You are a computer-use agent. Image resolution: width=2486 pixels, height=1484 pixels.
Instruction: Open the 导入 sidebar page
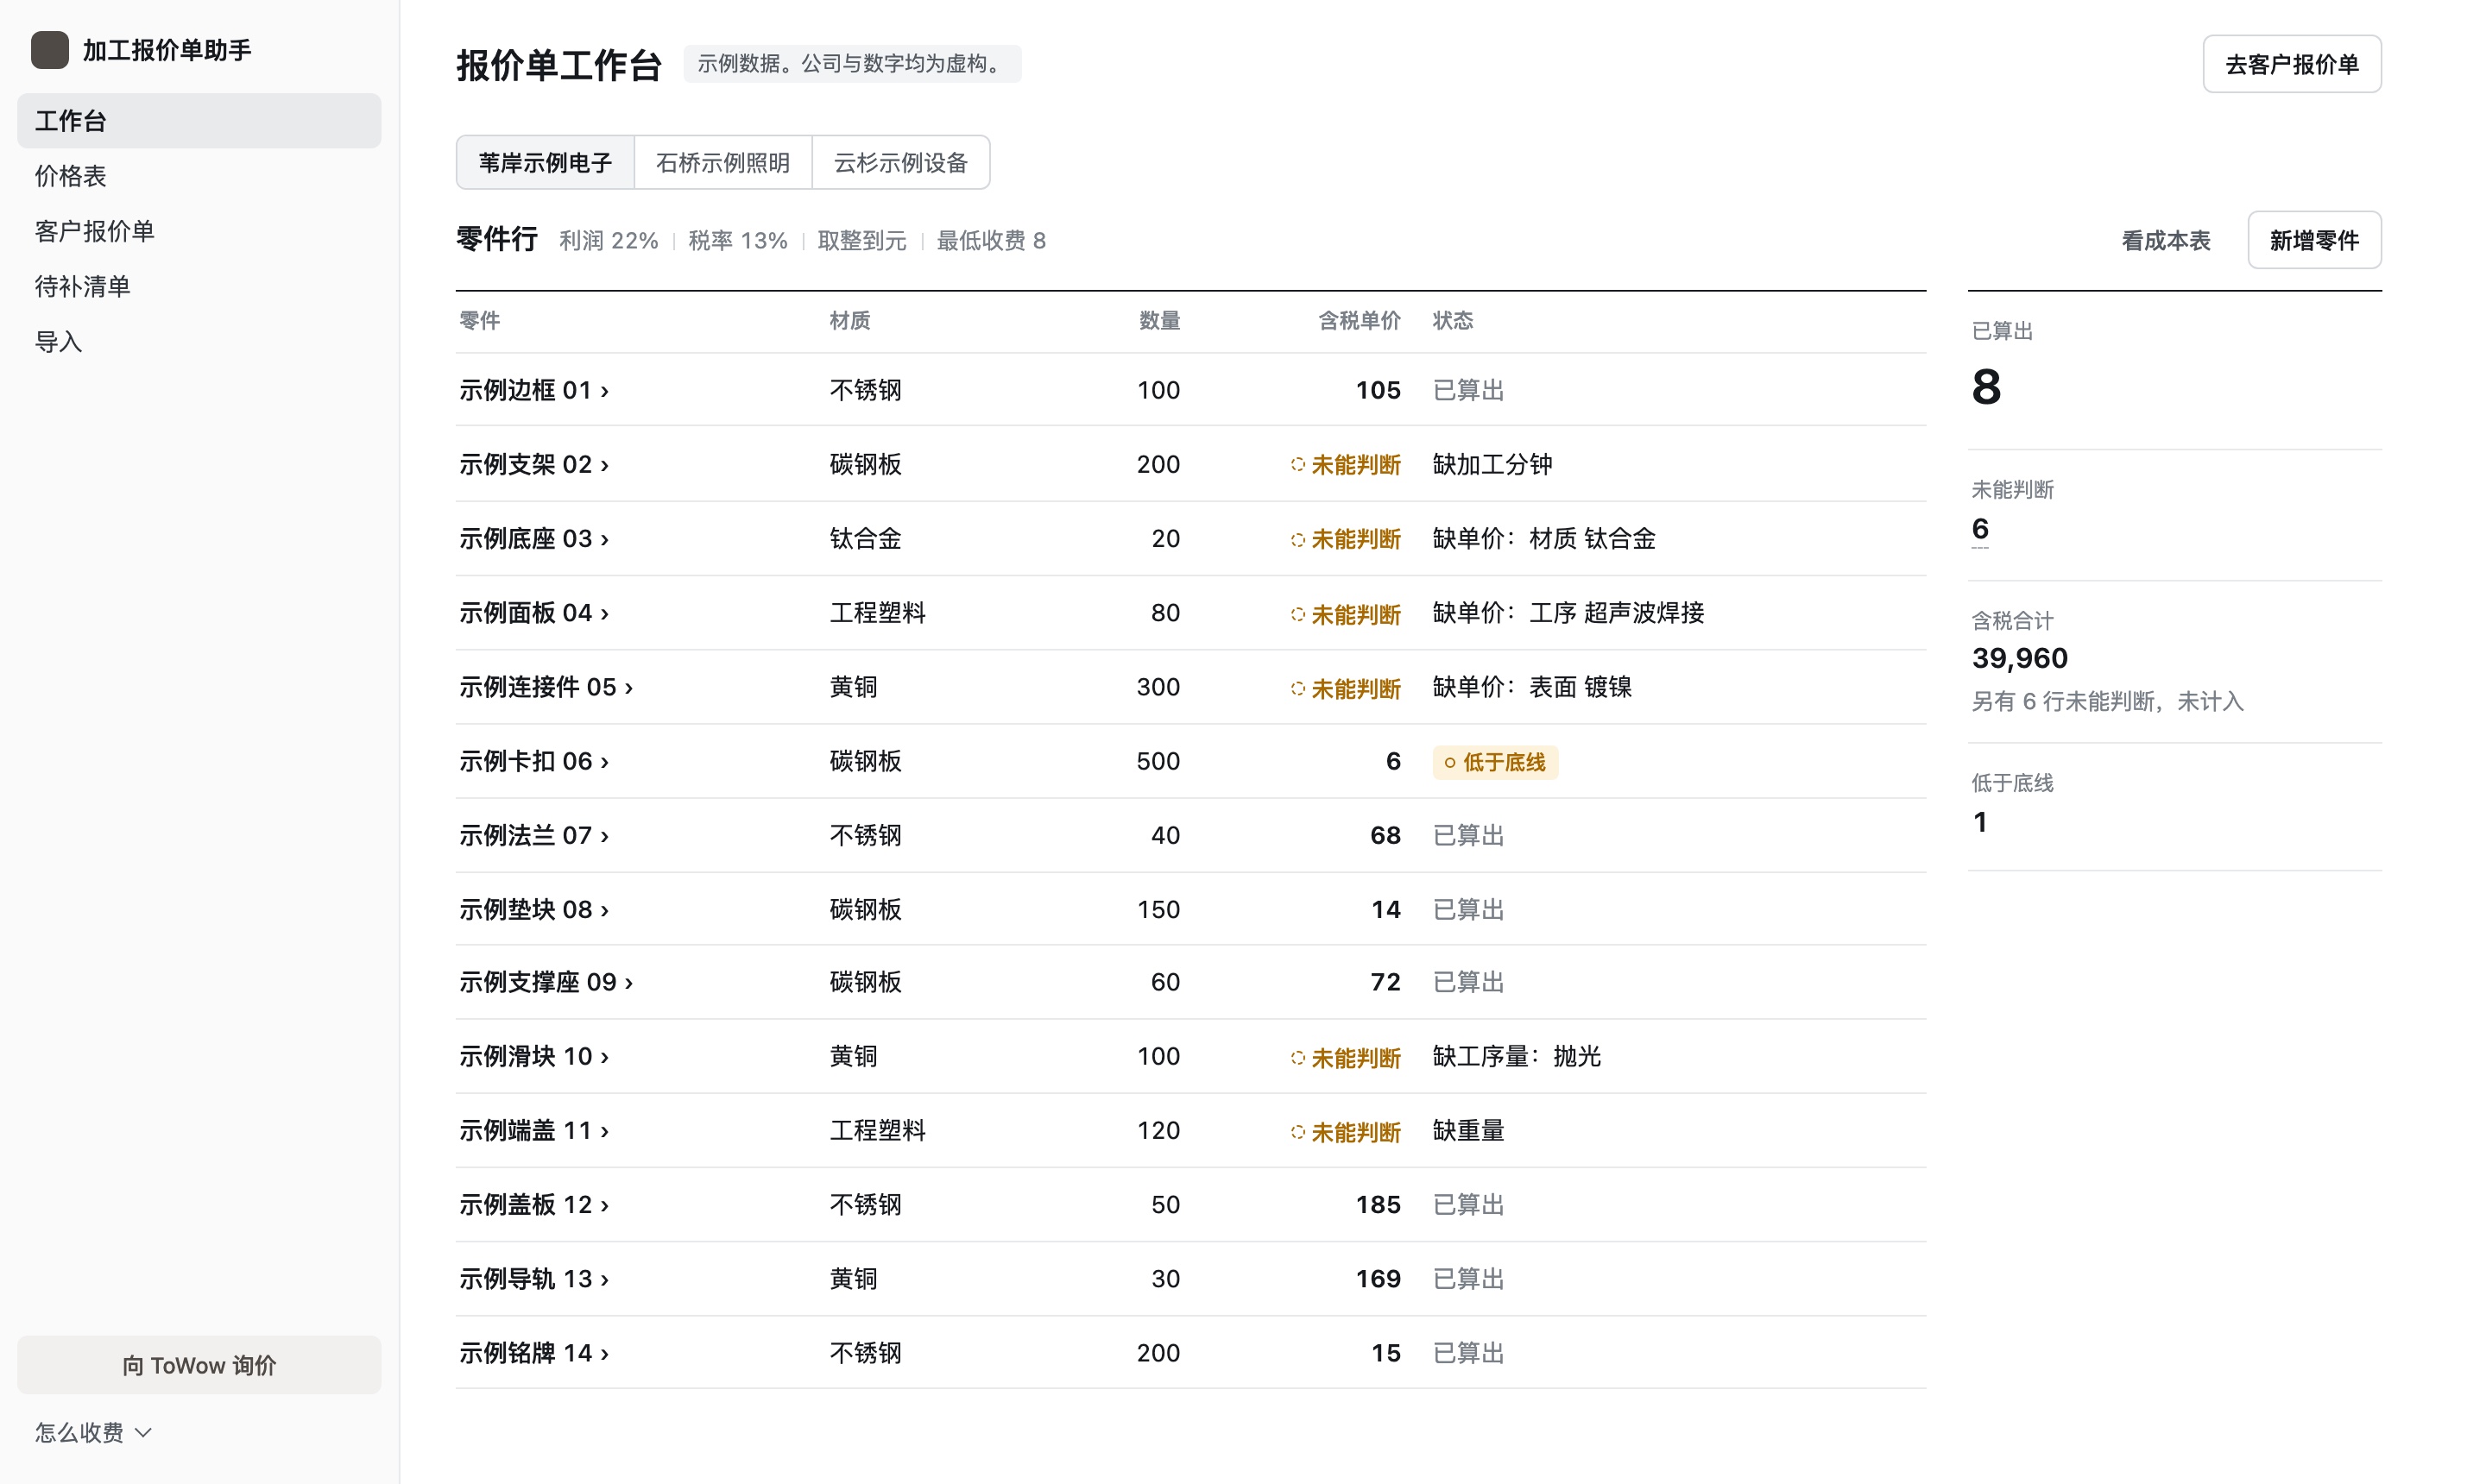click(199, 341)
